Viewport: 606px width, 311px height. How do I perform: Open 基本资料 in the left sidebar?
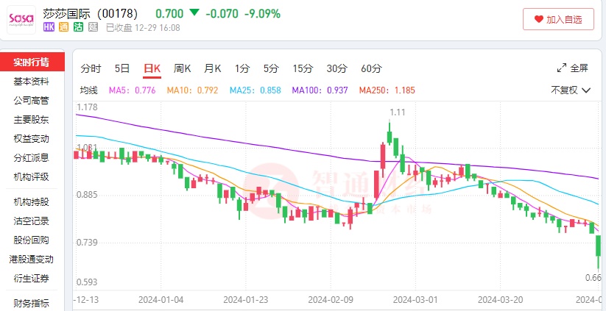point(32,81)
